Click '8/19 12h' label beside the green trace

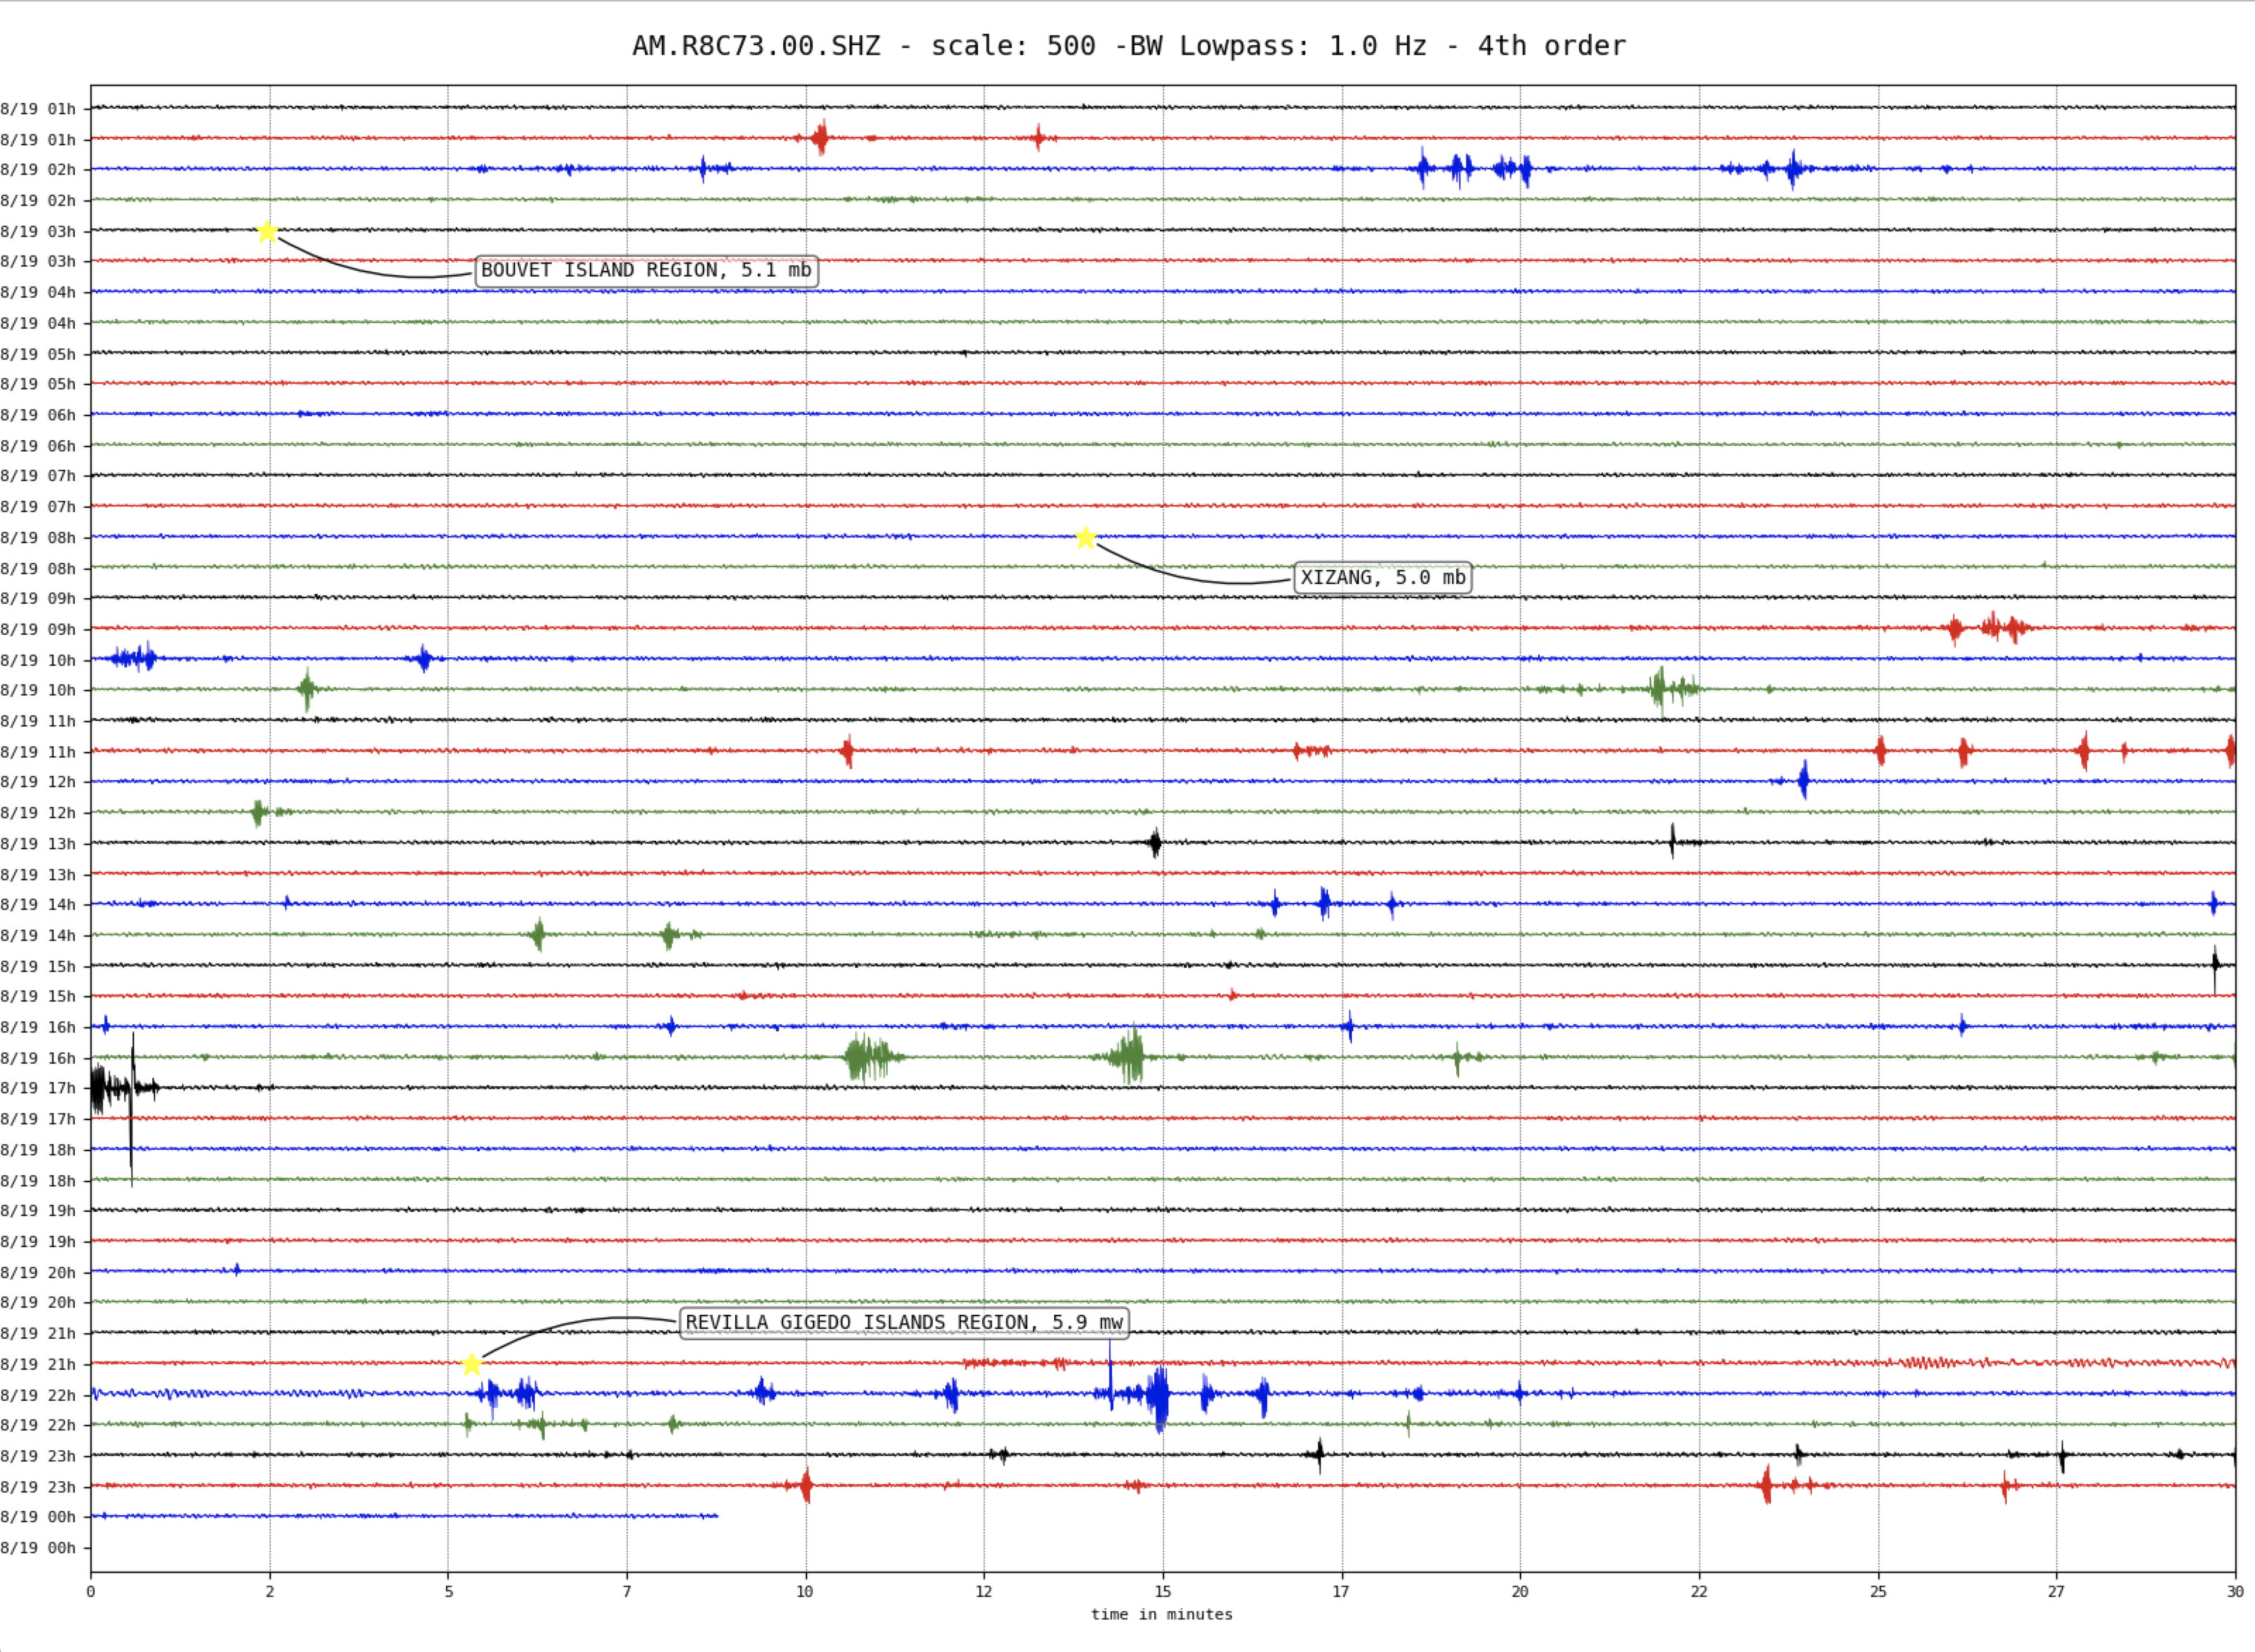coord(38,813)
